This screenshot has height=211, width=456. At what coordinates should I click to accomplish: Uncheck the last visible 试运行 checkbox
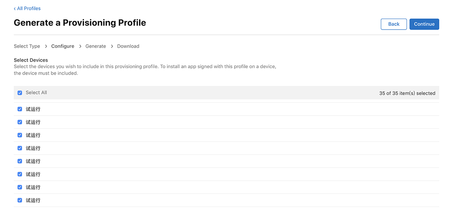[x=20, y=200]
